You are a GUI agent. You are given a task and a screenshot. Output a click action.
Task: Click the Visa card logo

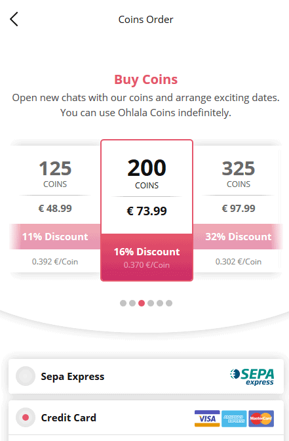point(207,419)
